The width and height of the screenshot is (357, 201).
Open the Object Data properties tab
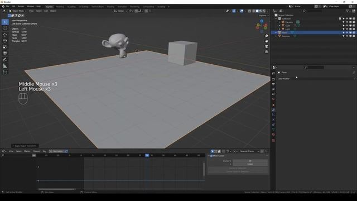coord(273,130)
